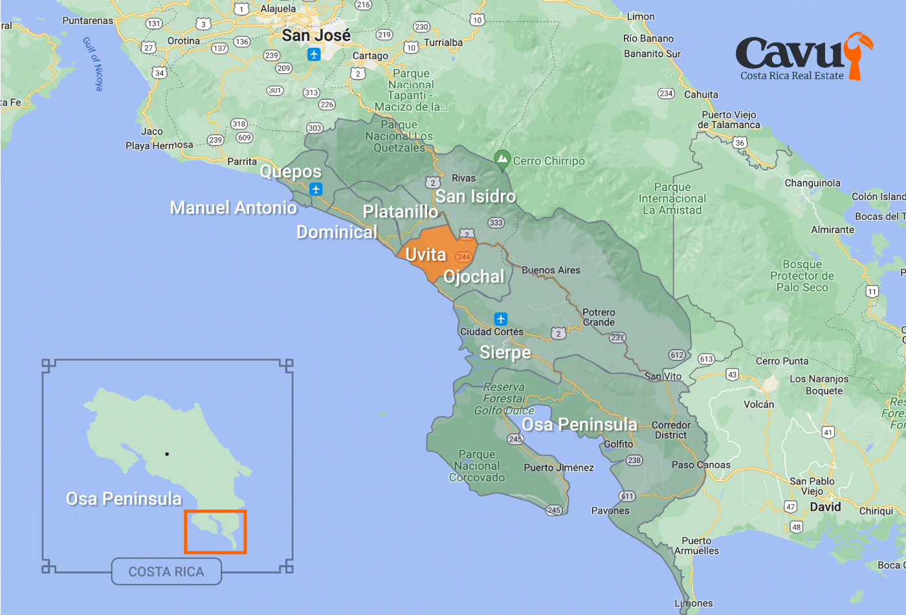This screenshot has width=906, height=615.
Task: Click the Route 333 shield below San Isidro
Action: tap(495, 223)
